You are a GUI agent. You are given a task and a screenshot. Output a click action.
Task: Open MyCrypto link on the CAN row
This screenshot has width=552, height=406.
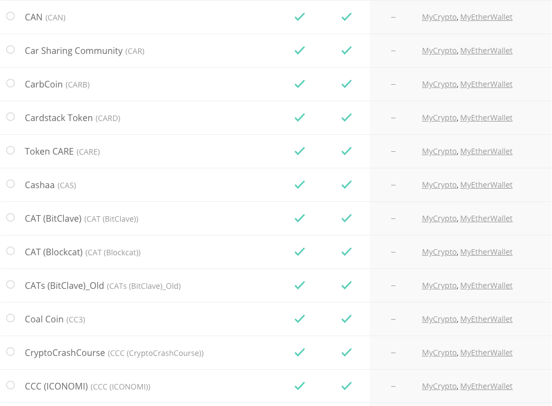pyautogui.click(x=439, y=17)
